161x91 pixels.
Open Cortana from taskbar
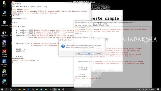11,89
